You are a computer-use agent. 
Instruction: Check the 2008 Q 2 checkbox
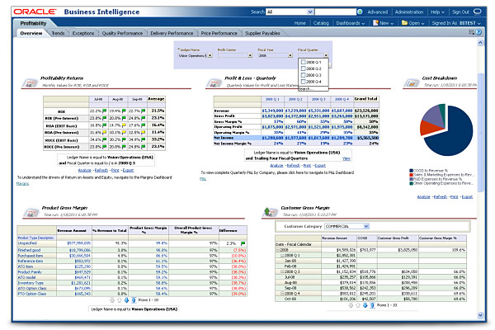(303, 68)
